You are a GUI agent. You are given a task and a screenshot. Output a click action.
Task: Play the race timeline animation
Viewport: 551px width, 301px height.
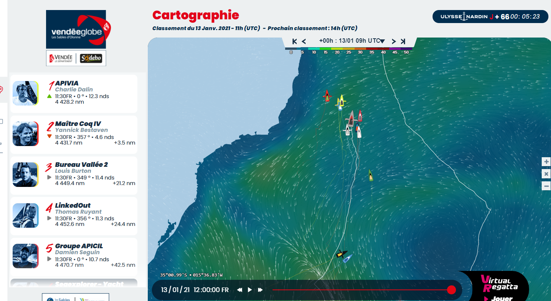(x=250, y=290)
